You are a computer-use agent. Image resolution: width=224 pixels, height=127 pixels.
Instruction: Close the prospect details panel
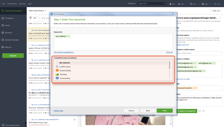pos(220,18)
